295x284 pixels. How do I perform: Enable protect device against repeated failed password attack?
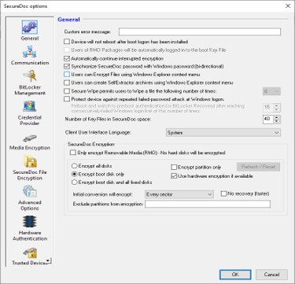click(x=67, y=99)
